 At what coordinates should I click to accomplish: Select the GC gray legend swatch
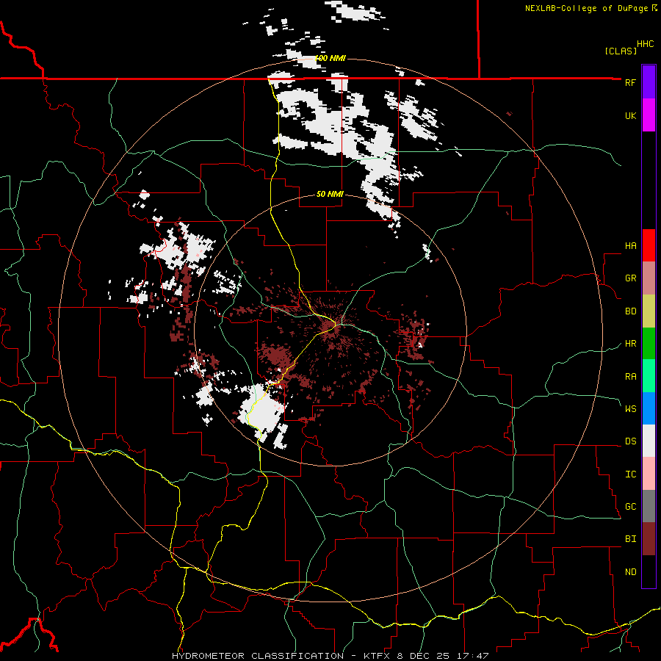(649, 506)
